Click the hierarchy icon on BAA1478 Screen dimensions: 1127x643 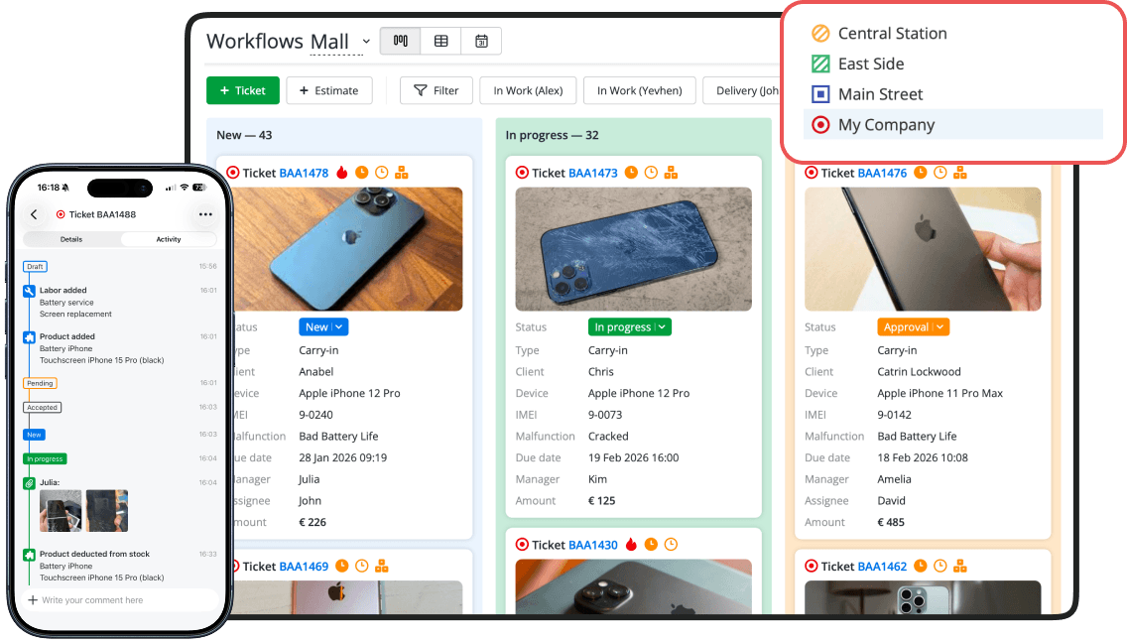(402, 172)
